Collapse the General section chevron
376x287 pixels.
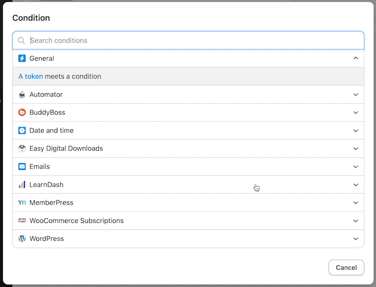click(356, 58)
